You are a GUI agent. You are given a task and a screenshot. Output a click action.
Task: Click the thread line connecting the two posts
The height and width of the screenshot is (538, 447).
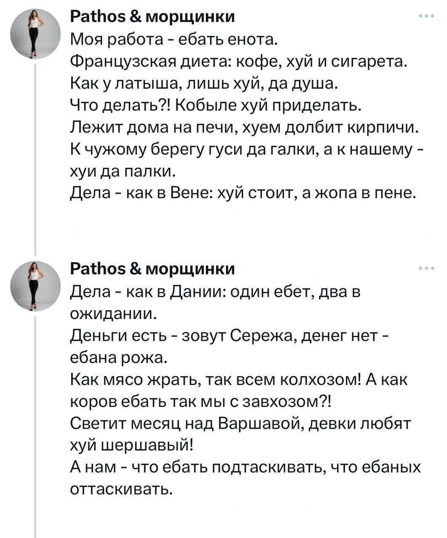[x=35, y=160]
